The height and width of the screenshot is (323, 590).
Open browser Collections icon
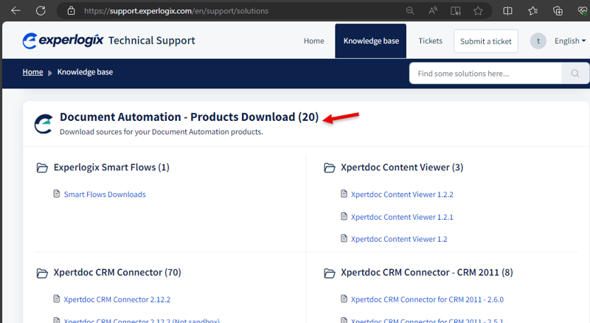(x=558, y=11)
